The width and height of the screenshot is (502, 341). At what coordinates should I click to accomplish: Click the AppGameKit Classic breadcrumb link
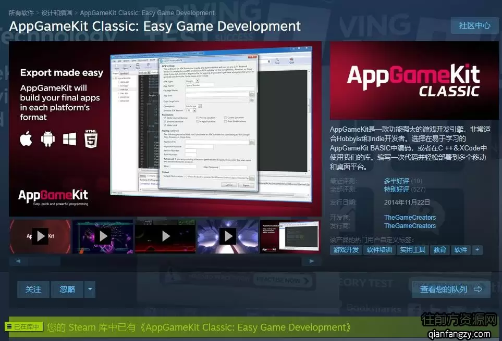[x=148, y=13]
